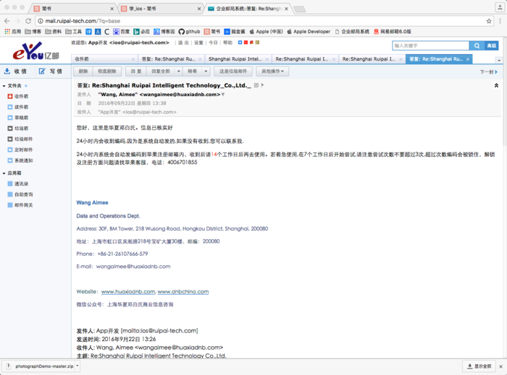Click the 退出 logout link

click(x=183, y=43)
